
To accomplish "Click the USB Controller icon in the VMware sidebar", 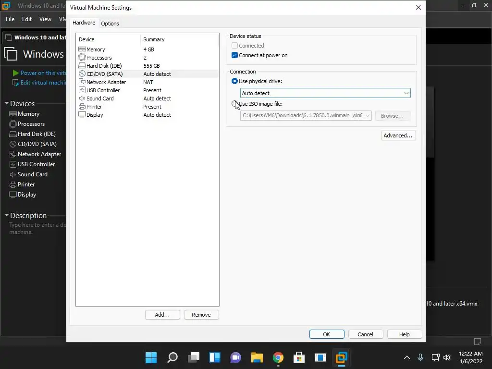I will pos(13,164).
